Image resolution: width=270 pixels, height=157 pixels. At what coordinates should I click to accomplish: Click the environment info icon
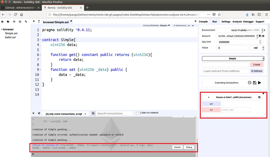(x=264, y=30)
